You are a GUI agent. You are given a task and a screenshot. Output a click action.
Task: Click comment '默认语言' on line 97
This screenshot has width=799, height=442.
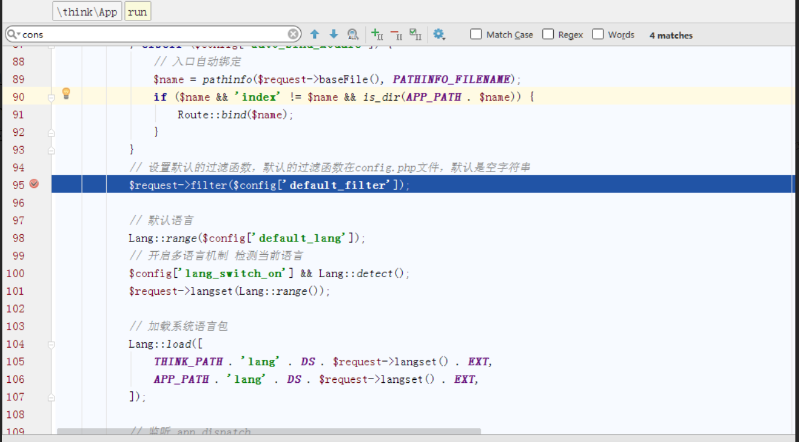click(171, 220)
